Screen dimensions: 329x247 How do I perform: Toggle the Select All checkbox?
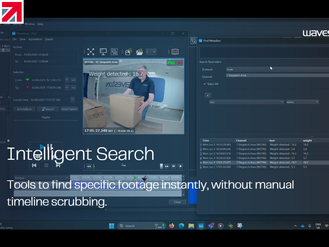(x=204, y=84)
